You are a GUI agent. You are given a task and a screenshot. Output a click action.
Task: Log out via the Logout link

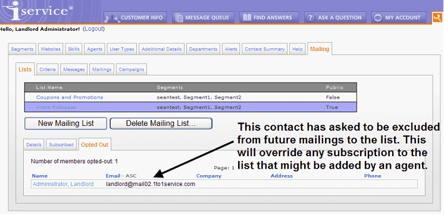(x=93, y=29)
